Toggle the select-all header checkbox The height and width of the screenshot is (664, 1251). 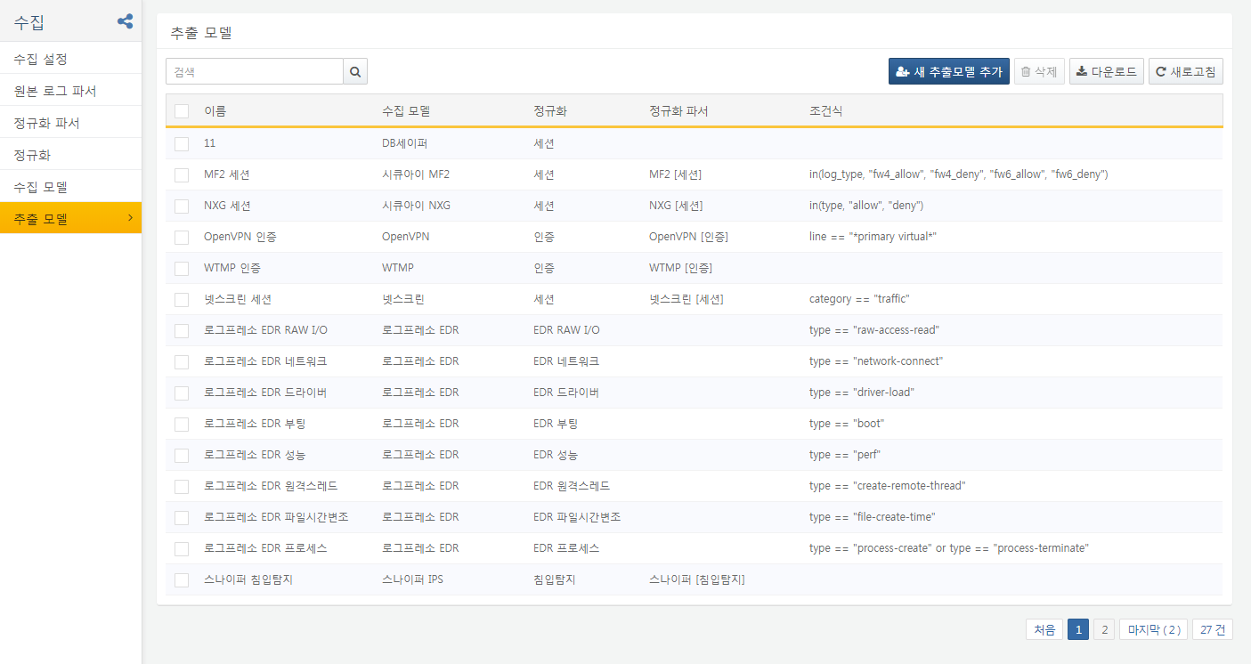182,111
